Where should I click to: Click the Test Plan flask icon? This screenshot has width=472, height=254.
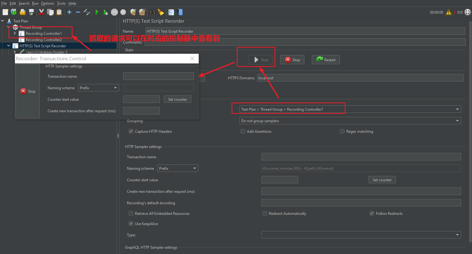tap(9, 21)
